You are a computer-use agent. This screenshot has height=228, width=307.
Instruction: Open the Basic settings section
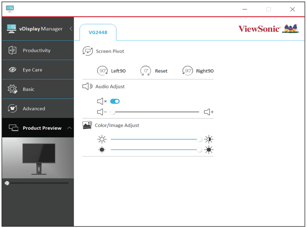coord(38,89)
